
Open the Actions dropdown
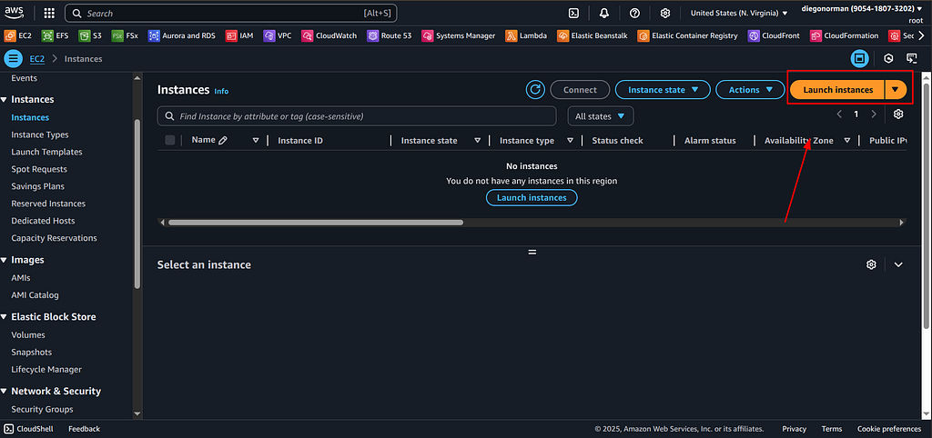tap(750, 90)
